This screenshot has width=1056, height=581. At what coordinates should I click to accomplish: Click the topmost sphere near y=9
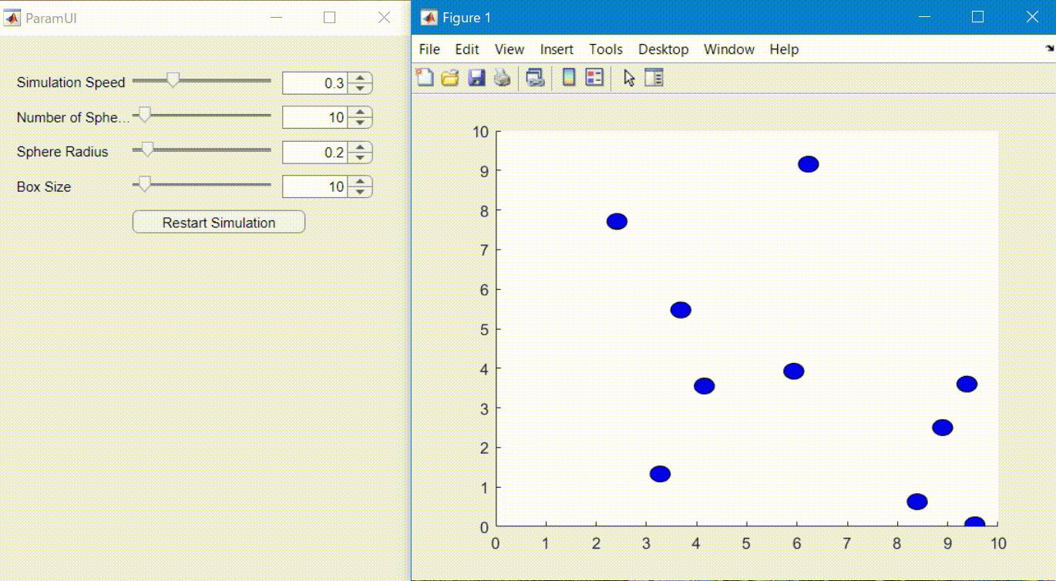coord(808,164)
